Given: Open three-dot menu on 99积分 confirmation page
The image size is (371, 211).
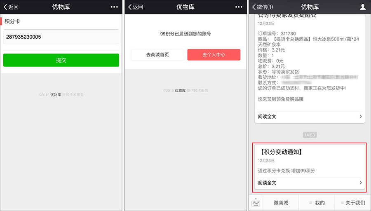Looking at the screenshot, I should [239, 7].
